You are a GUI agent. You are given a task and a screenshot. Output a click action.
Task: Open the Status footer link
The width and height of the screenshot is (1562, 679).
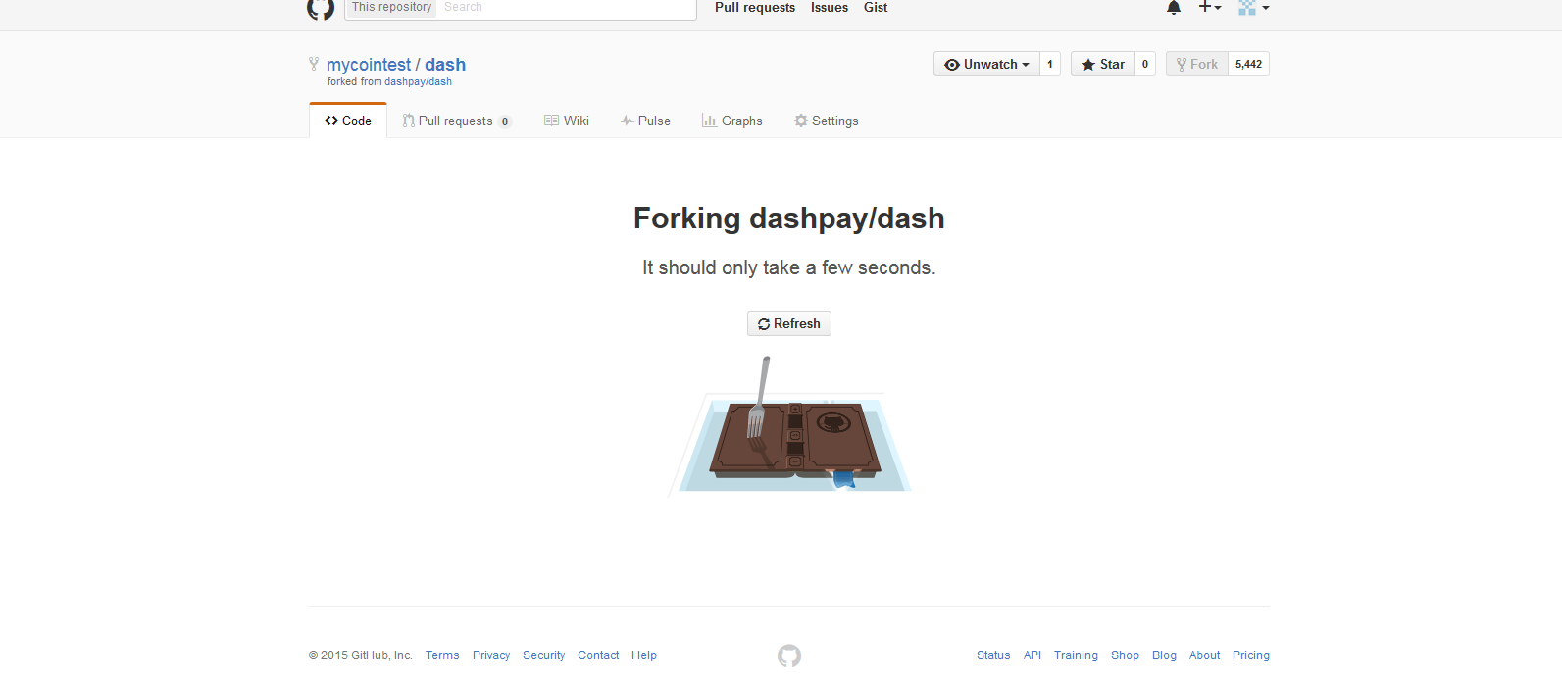[x=993, y=655]
